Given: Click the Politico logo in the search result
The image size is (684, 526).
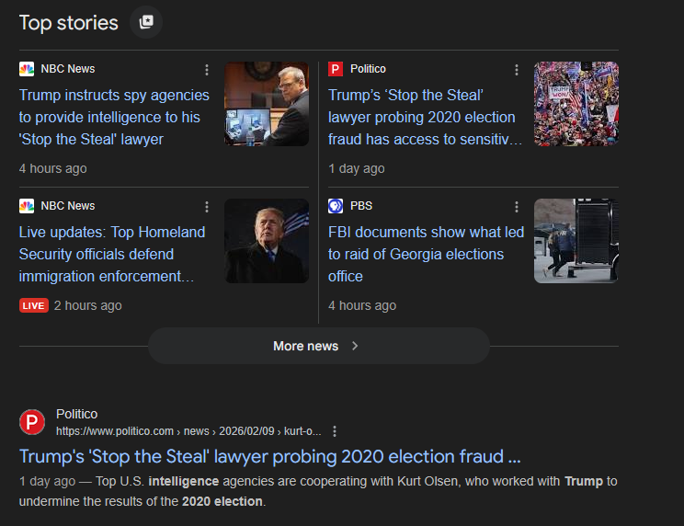Looking at the screenshot, I should 32,422.
